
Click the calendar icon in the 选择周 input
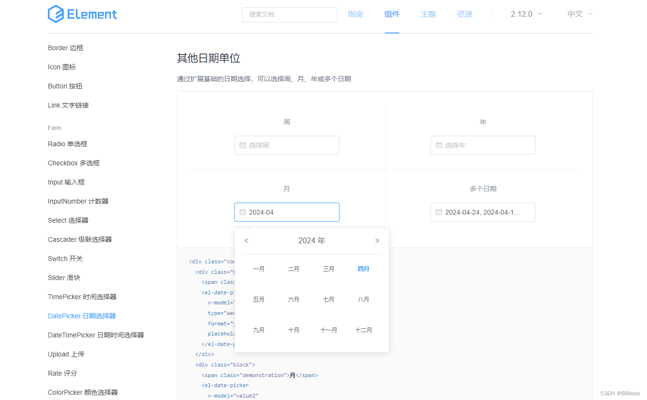(242, 145)
